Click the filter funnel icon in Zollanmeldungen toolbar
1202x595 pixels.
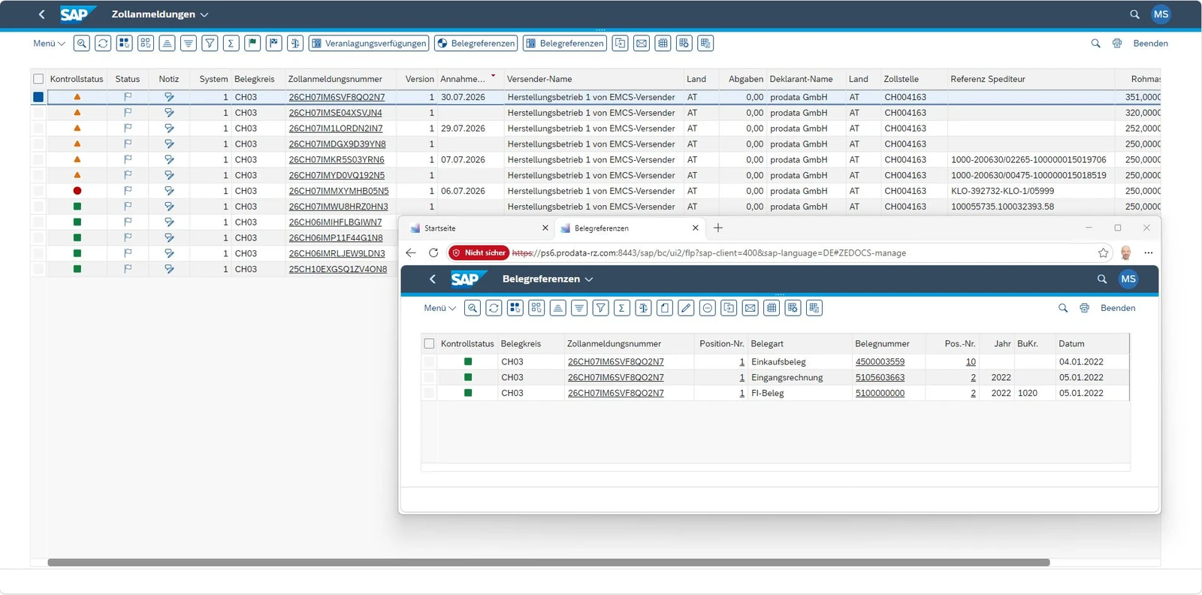pos(210,44)
